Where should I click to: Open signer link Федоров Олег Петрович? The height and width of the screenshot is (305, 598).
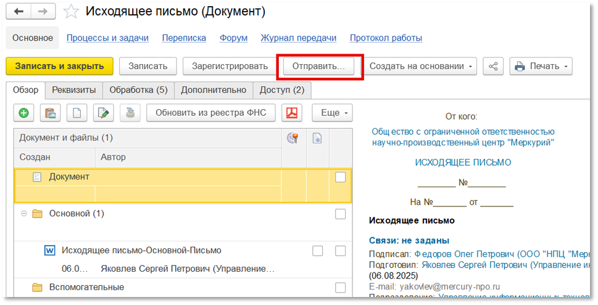(x=502, y=254)
